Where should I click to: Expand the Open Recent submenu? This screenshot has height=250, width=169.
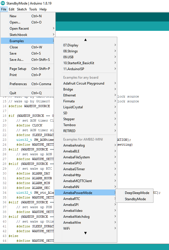pyautogui.click(x=28, y=29)
